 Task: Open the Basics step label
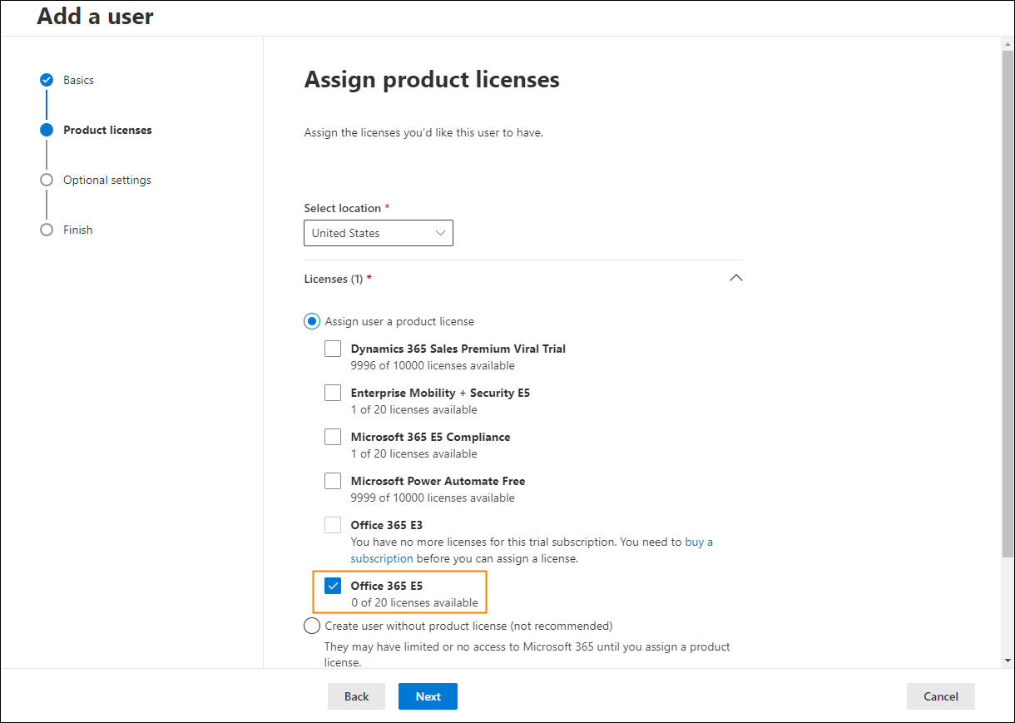(x=78, y=80)
